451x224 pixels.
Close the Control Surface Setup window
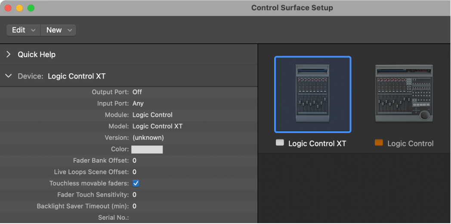(8, 8)
